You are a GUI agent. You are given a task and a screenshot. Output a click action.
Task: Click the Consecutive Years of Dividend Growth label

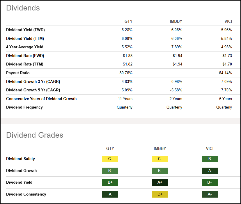pyautogui.click(x=41, y=99)
